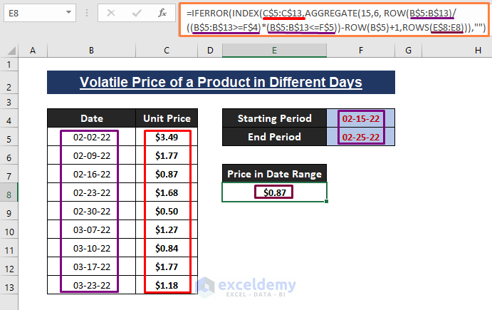Click the End Period date 02-25-22 cell
The height and width of the screenshot is (310, 492).
361,137
